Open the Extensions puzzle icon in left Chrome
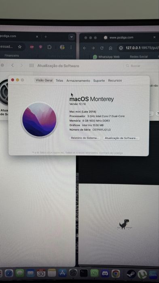Viewport: 159px width, 283px height. 49,47
